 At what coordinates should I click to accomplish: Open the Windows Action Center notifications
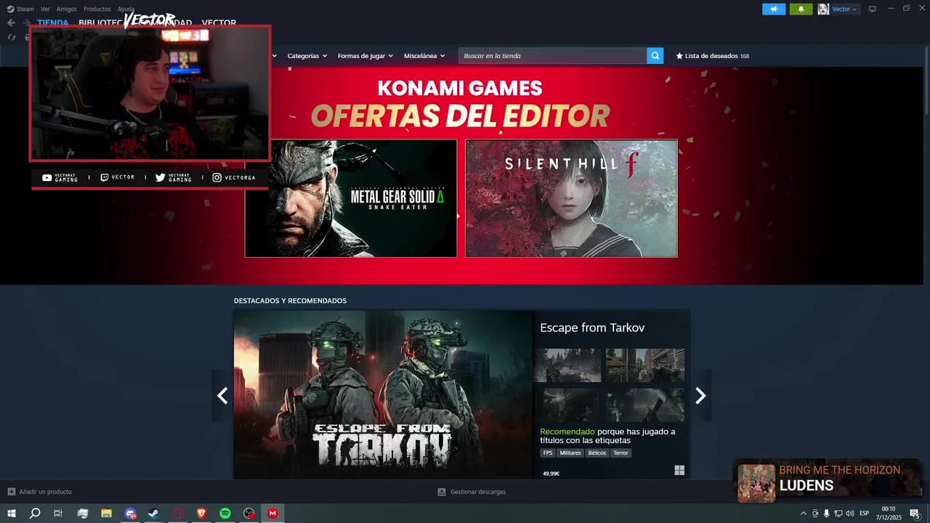(x=915, y=514)
